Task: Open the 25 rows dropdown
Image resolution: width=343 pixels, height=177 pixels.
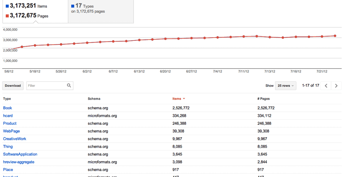Action: pyautogui.click(x=286, y=86)
